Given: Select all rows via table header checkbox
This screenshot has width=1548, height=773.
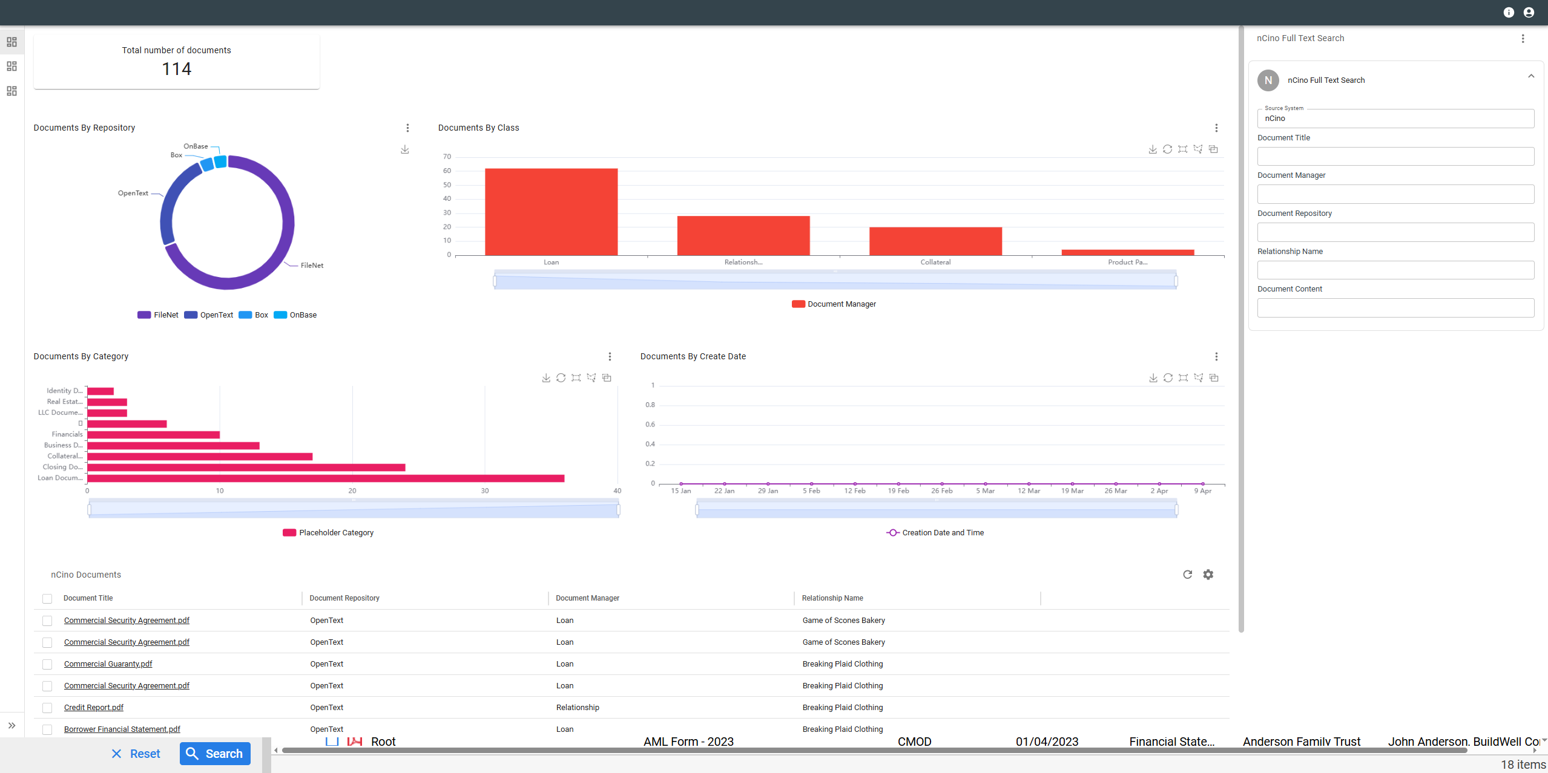Looking at the screenshot, I should 47,598.
